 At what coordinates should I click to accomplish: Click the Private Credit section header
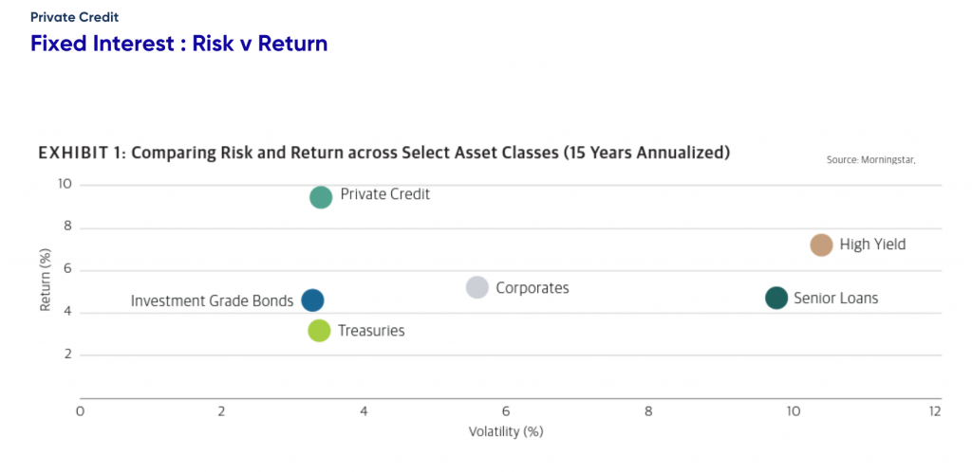[x=74, y=17]
